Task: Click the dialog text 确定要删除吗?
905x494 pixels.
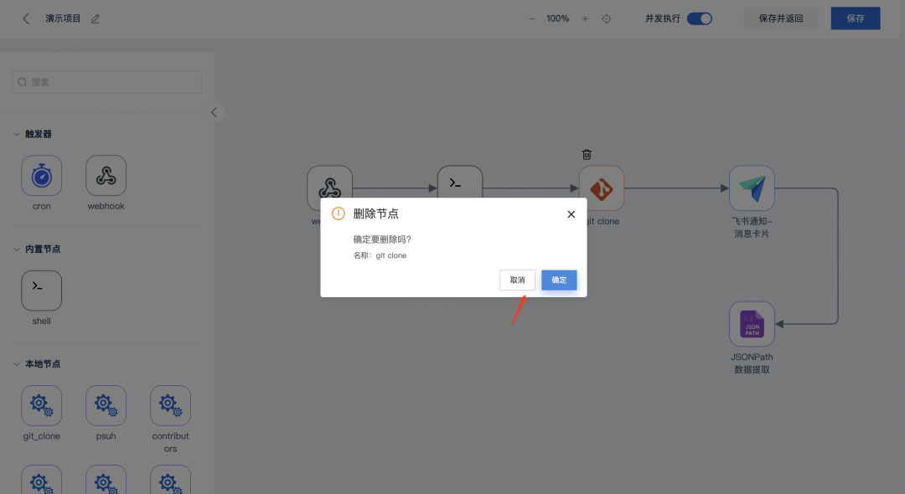Action: (382, 239)
